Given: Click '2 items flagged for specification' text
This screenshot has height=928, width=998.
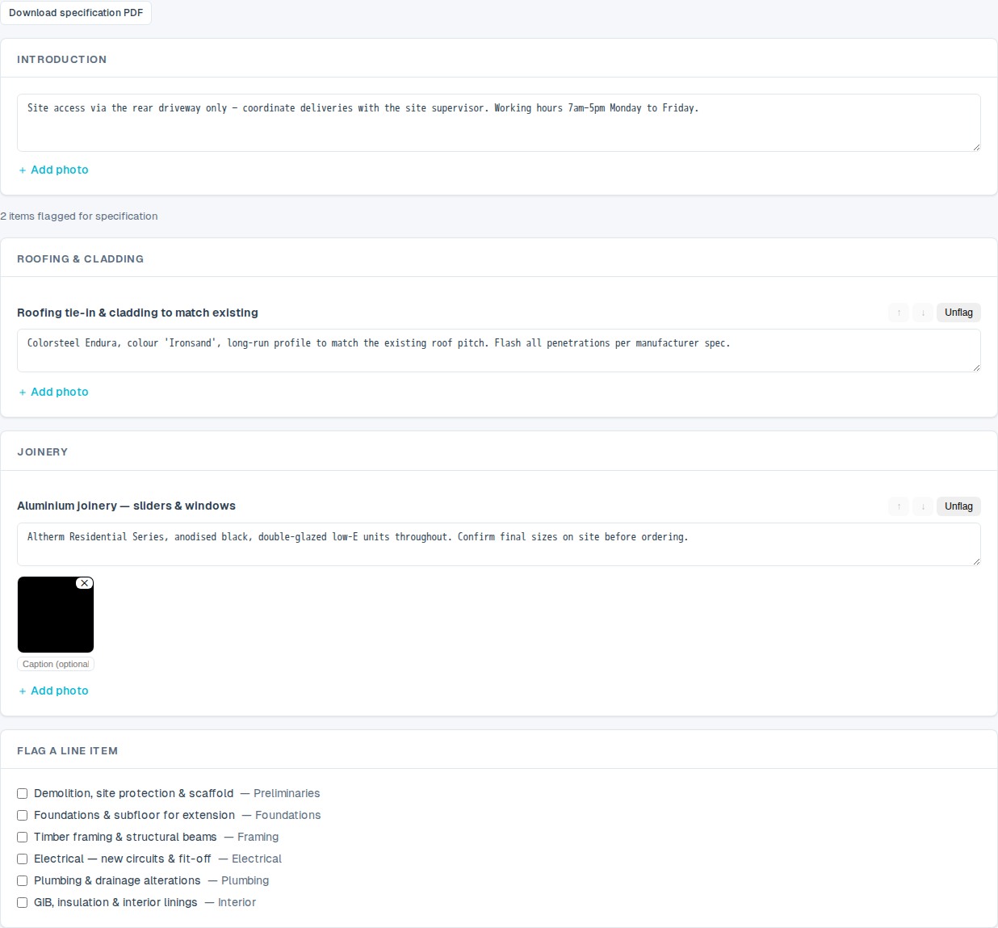Looking at the screenshot, I should [x=79, y=216].
